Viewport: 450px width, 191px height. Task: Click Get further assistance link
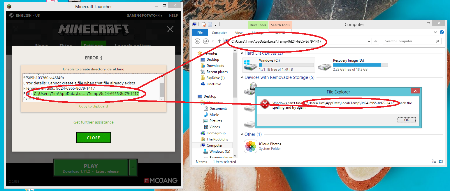(94, 122)
